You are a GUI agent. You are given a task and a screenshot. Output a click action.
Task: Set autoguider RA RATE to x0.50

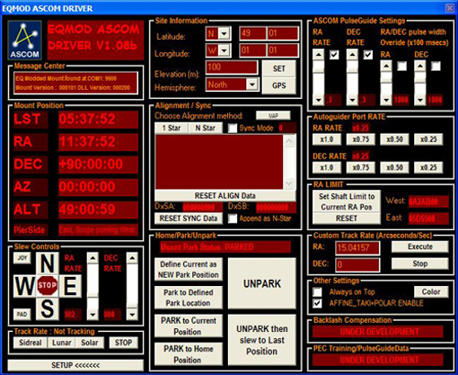click(394, 139)
